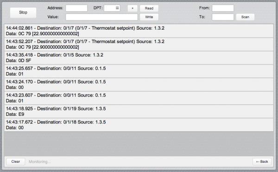Focus the To input field
The width and height of the screenshot is (278, 172).
point(223,17)
